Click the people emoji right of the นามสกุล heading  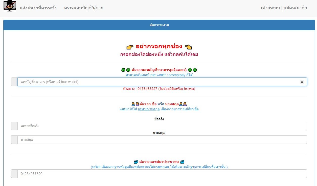(183, 104)
